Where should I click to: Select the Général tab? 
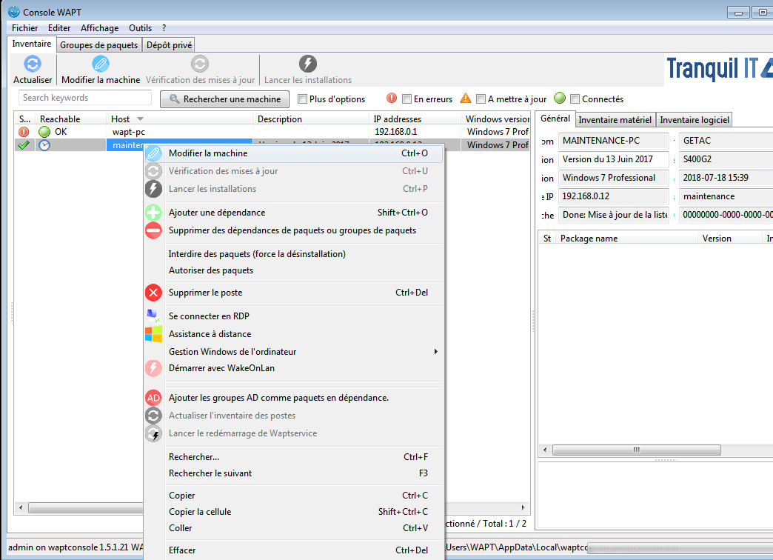tap(555, 119)
